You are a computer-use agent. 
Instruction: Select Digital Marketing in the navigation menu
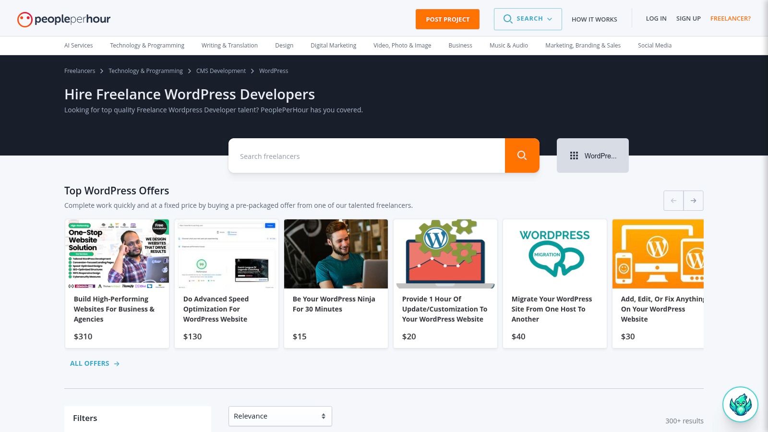point(333,45)
